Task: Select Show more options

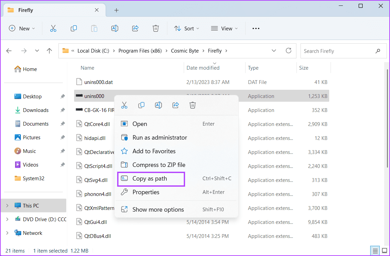Action: click(x=176, y=210)
